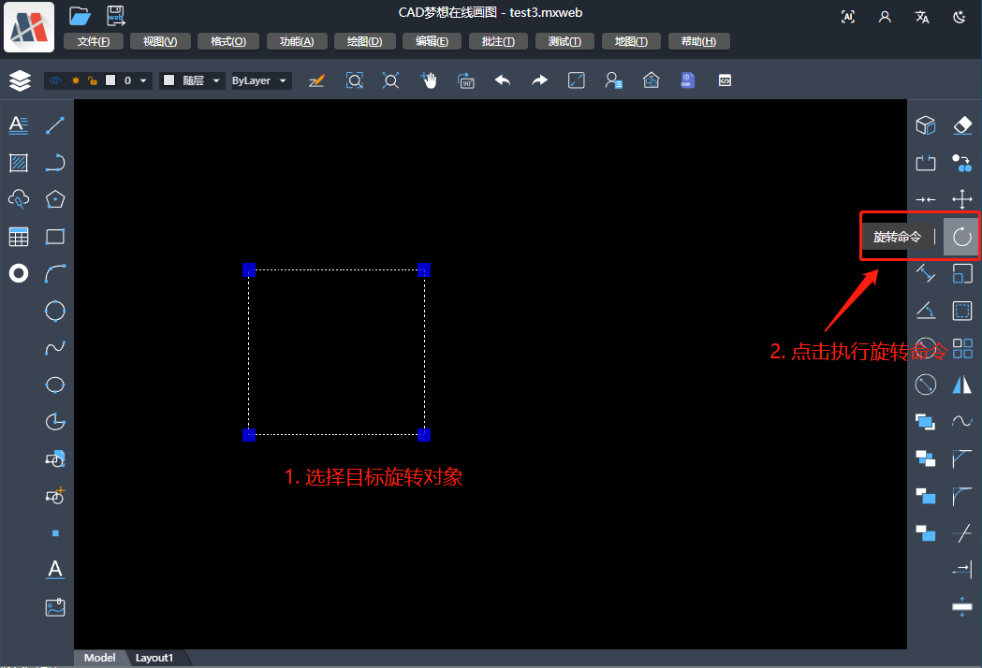Select the Circle drawing tool

click(55, 311)
